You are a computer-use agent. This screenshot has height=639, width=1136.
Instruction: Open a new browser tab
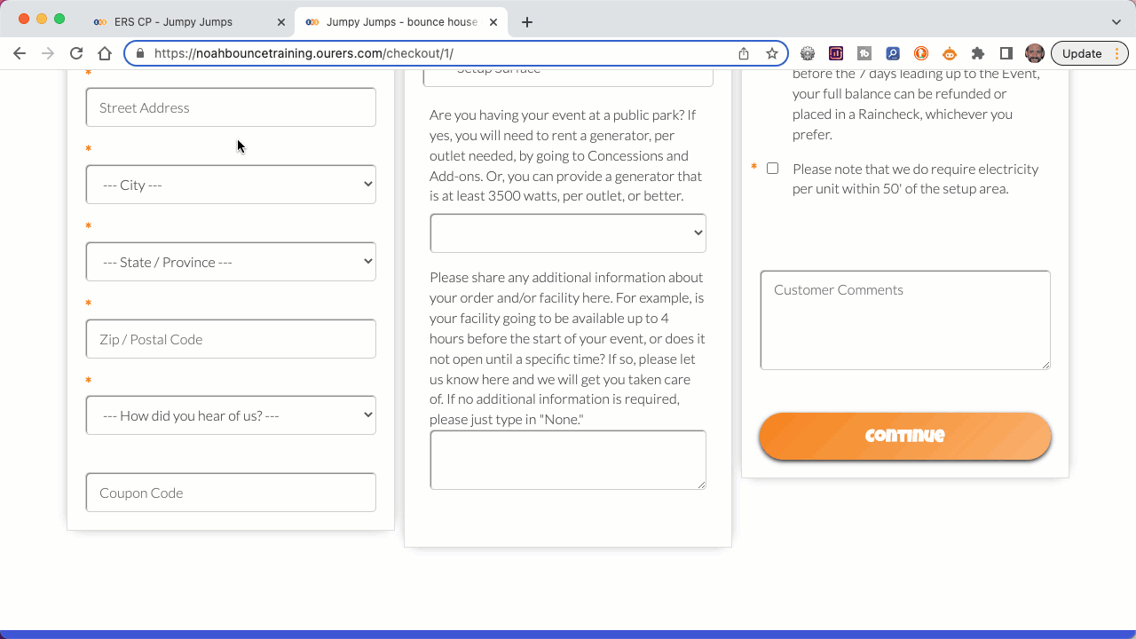[x=527, y=22]
